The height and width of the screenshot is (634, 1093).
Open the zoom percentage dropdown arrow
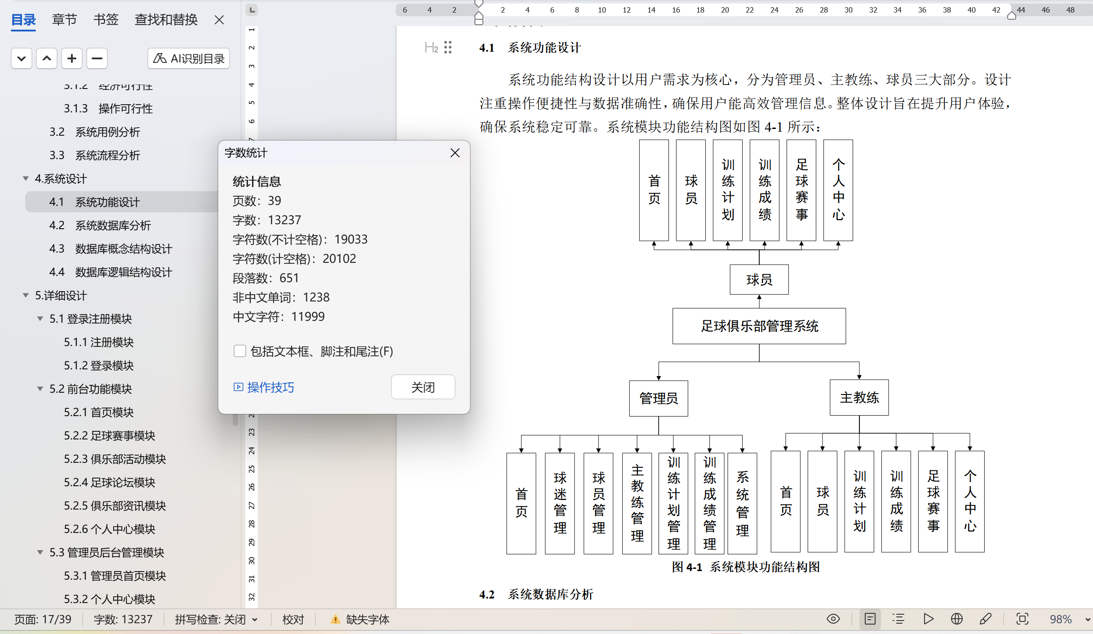1087,620
